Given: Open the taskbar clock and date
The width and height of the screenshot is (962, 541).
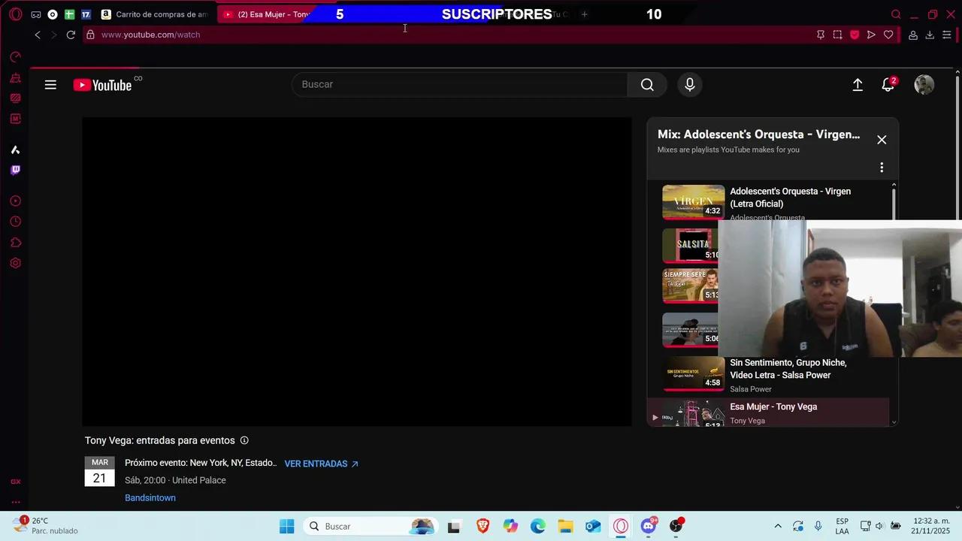Looking at the screenshot, I should click(x=932, y=526).
